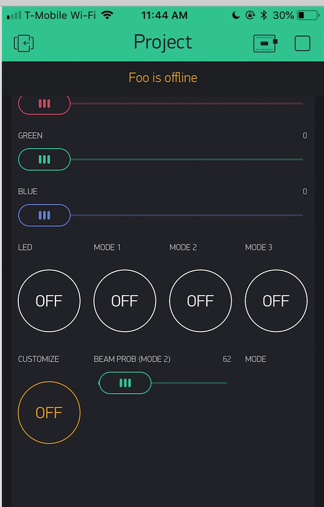The image size is (324, 507).
Task: Enable MODE 2
Action: (200, 301)
